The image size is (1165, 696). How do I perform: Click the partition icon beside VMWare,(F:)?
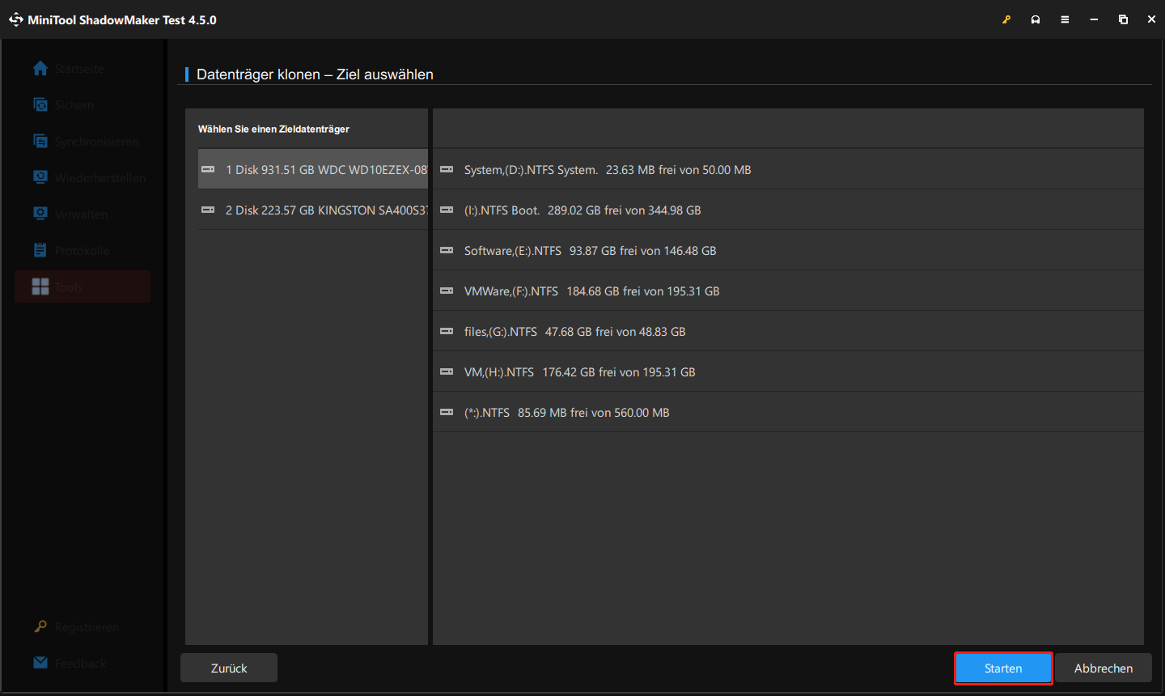point(447,291)
